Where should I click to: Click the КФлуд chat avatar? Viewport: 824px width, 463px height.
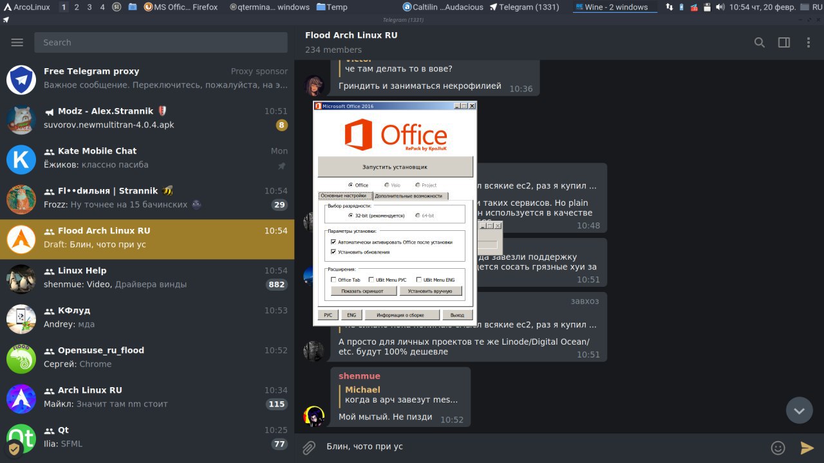[x=21, y=319]
